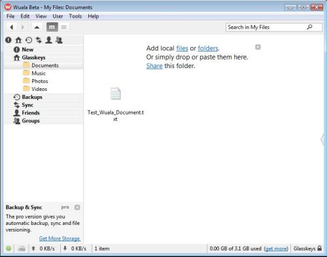Click the green connection status indicator

coord(9,248)
